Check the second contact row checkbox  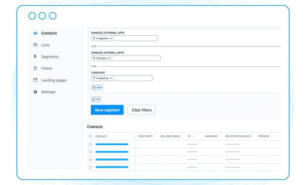90,152
